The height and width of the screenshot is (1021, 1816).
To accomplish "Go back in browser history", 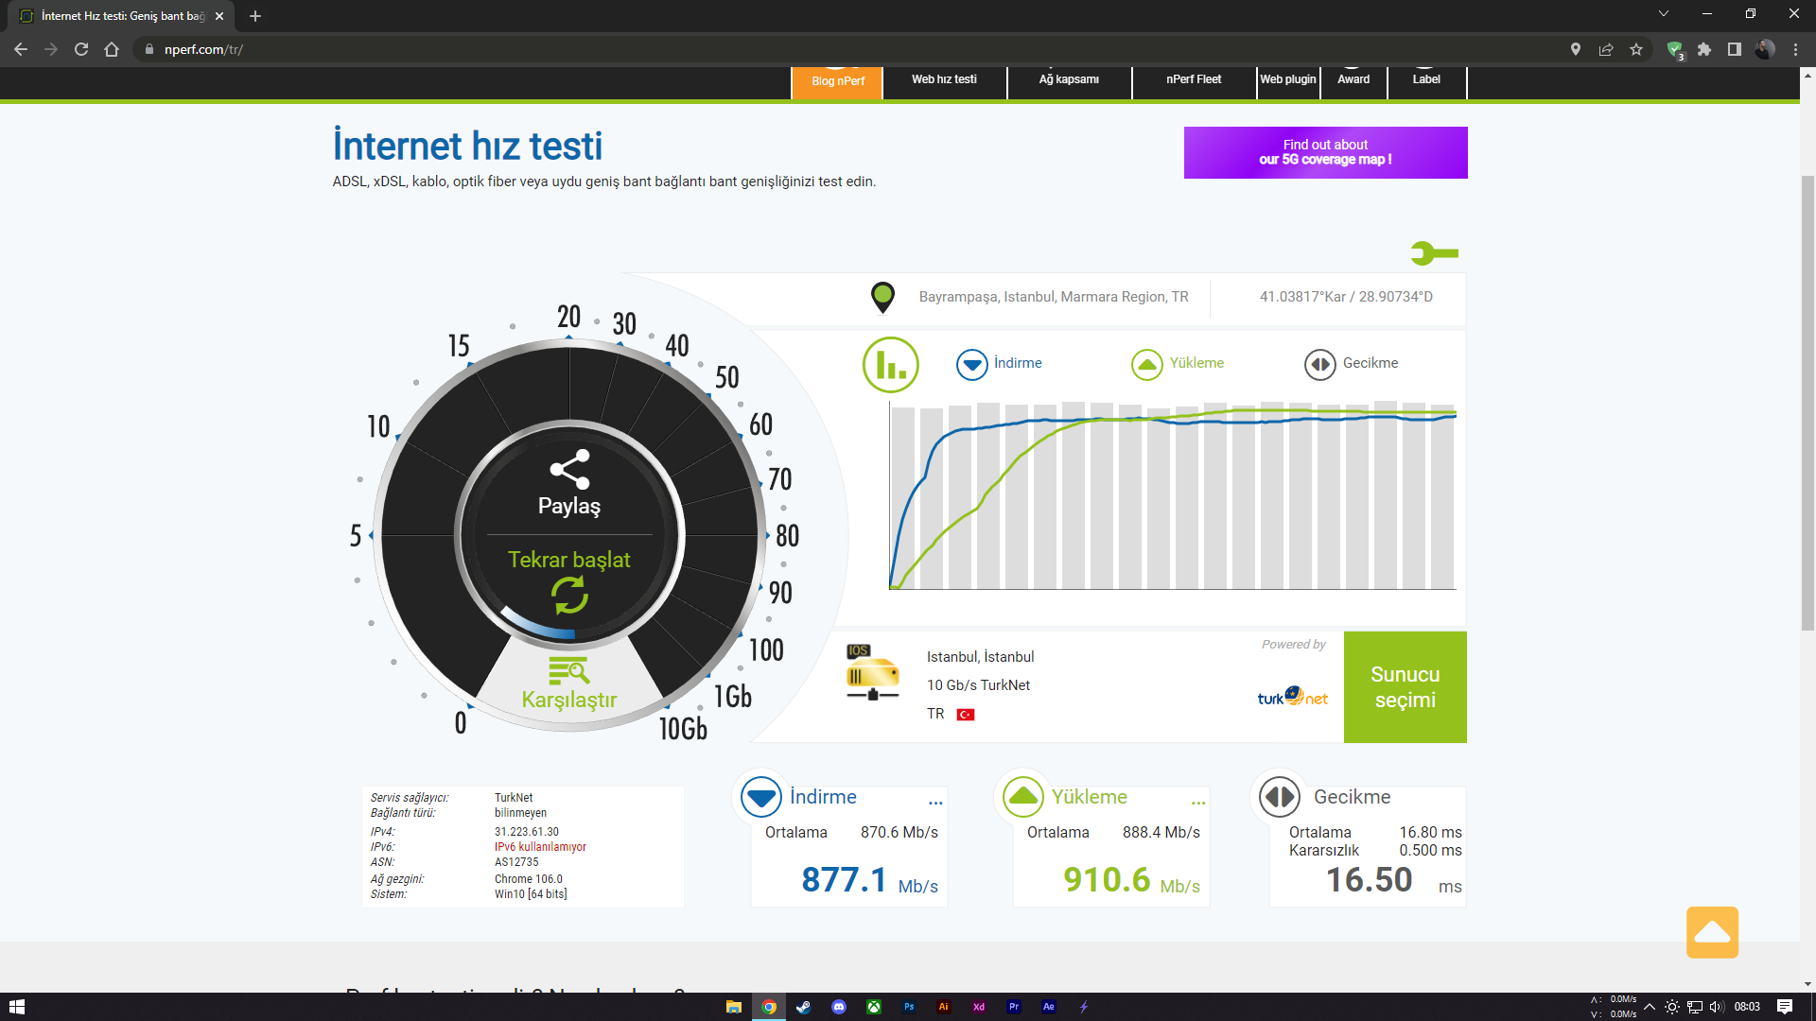I will pyautogui.click(x=21, y=49).
